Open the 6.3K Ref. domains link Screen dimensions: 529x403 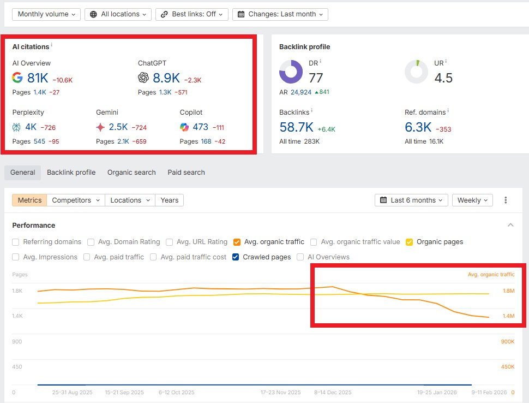(x=418, y=127)
